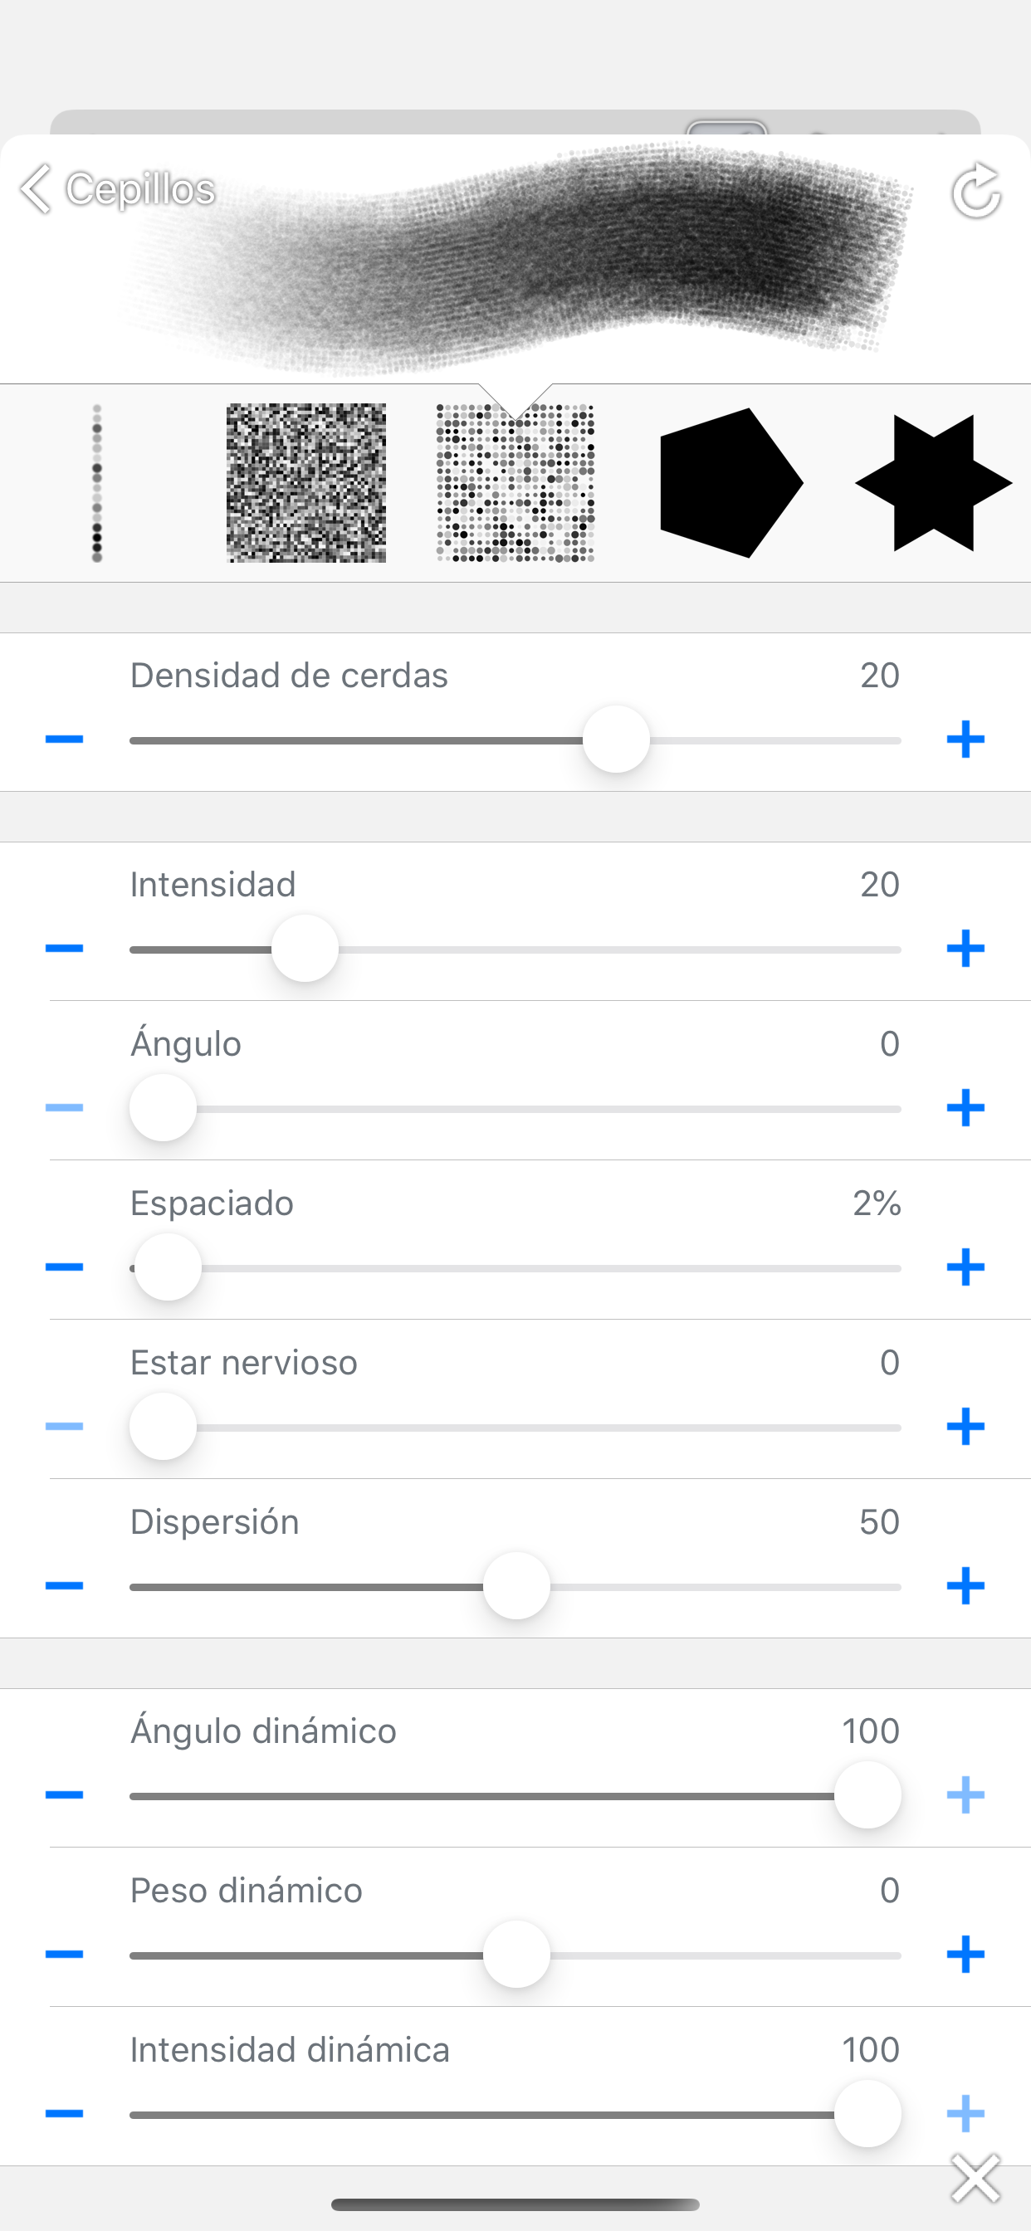The width and height of the screenshot is (1031, 2231).
Task: Decrease Intensidad dinámica with minus
Action: pos(64,2113)
